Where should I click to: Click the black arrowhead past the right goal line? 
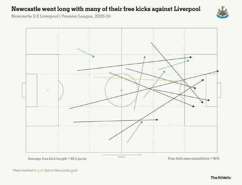click(217, 71)
